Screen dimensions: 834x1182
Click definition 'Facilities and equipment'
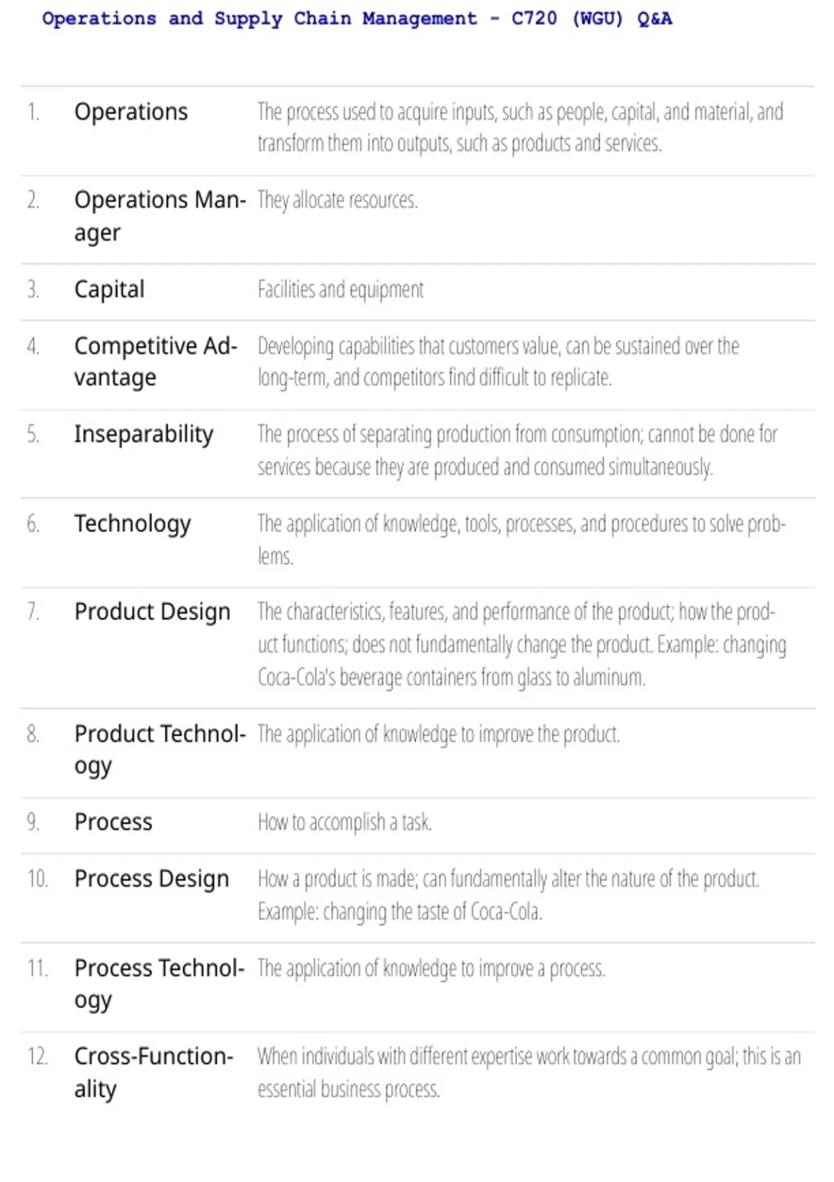[341, 289]
